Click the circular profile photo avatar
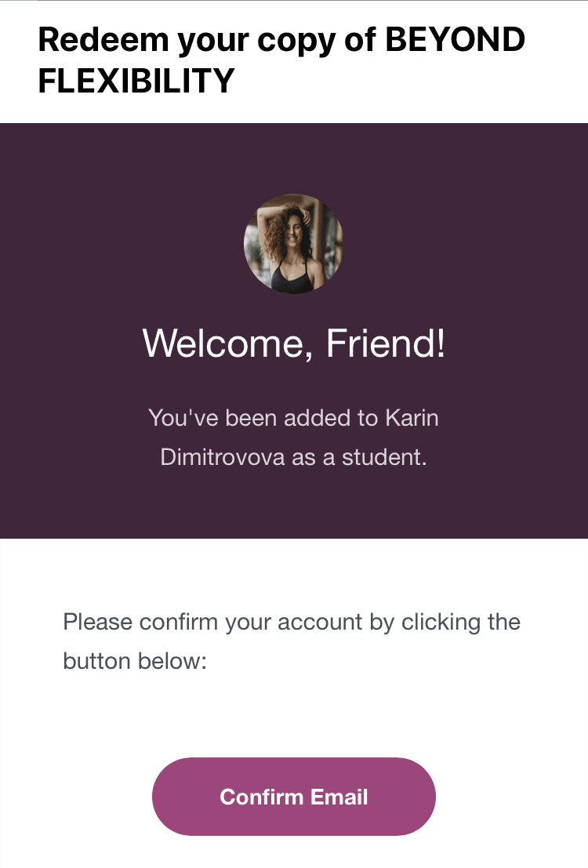This screenshot has height=868, width=588. coord(293,244)
